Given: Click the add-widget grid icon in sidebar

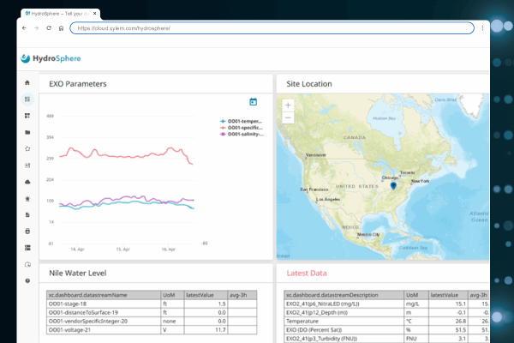Looking at the screenshot, I should point(27,116).
